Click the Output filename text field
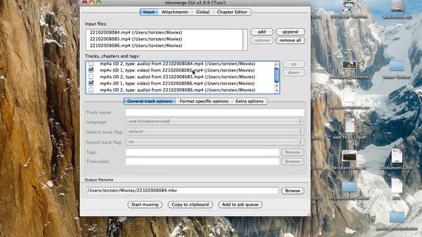This screenshot has width=422, height=237. pos(183,190)
